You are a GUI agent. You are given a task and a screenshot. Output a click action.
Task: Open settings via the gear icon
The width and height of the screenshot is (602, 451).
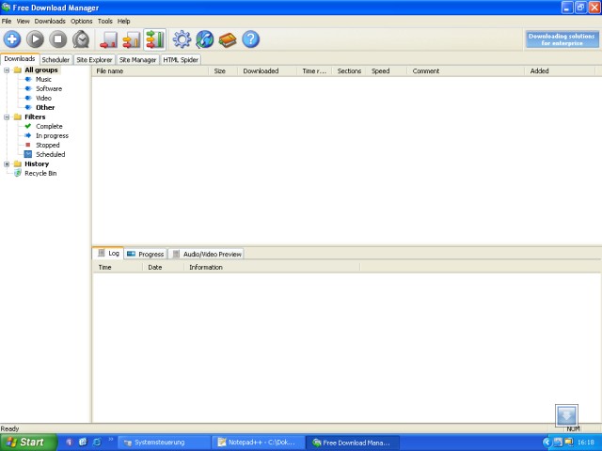coord(182,39)
